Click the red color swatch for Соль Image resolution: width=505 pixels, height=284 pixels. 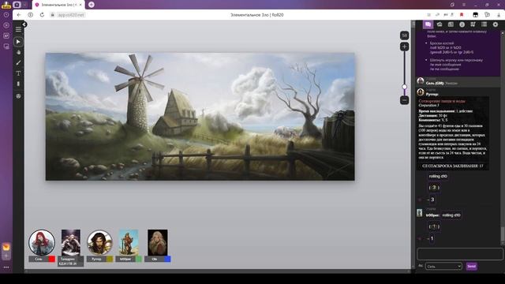coord(52,259)
